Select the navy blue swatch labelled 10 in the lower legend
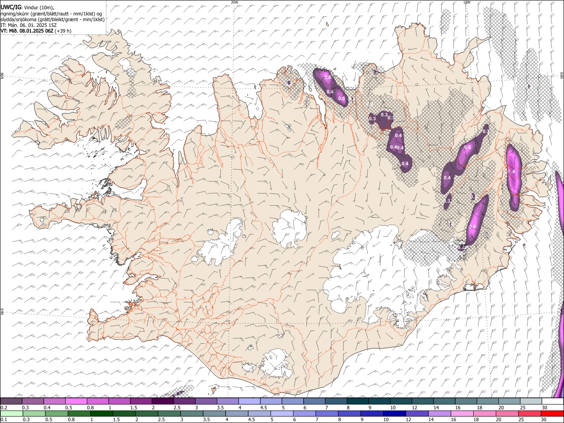The width and height of the screenshot is (564, 423). coord(394,414)
